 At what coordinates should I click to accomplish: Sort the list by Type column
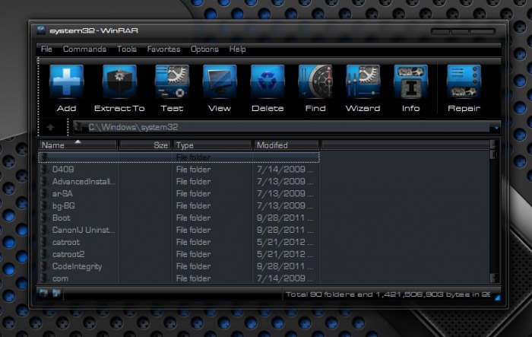[x=212, y=145]
